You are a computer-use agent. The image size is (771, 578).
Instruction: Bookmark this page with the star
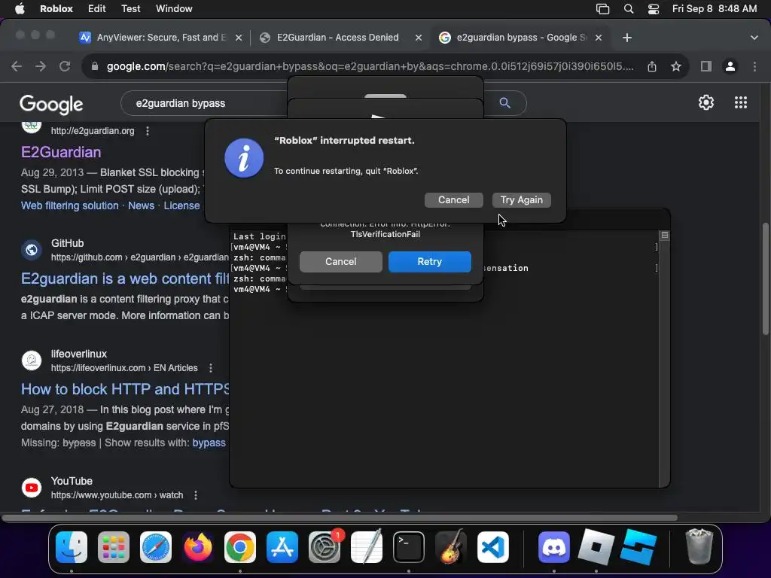676,66
